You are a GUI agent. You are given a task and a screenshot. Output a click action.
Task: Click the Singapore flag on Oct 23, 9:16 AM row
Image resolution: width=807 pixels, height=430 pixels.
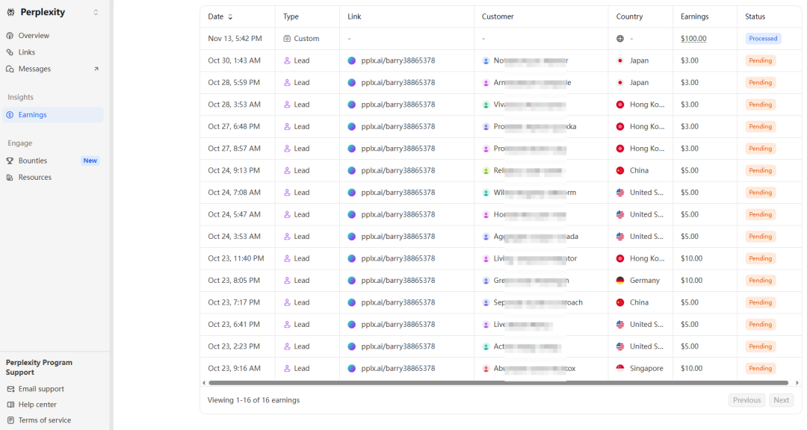(620, 368)
